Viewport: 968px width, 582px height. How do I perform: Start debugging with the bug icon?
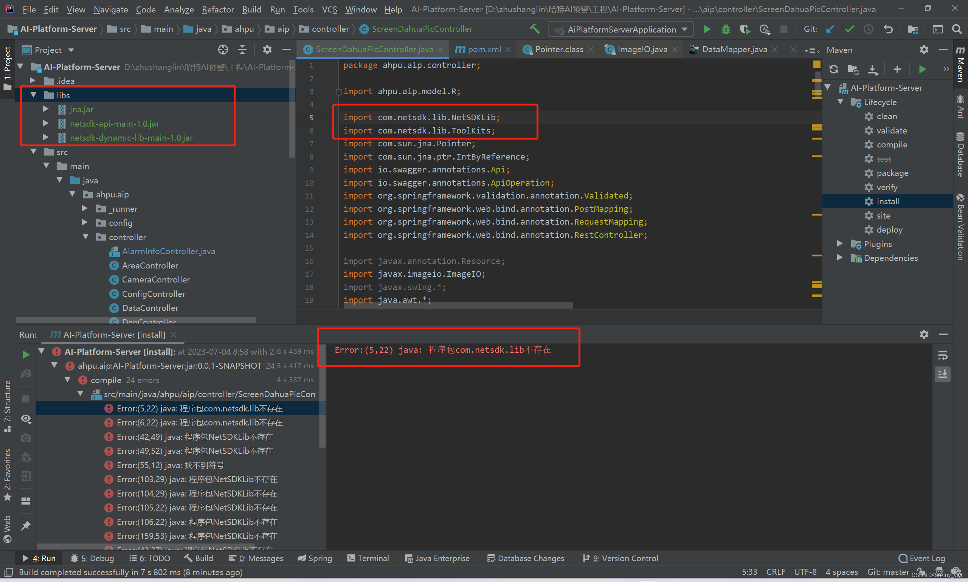coord(726,29)
